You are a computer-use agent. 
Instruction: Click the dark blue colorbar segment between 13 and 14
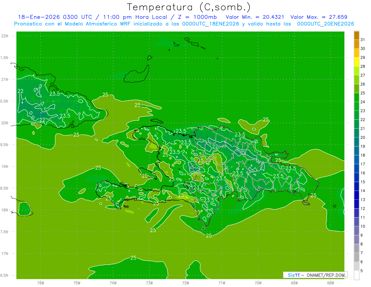[x=356, y=195]
